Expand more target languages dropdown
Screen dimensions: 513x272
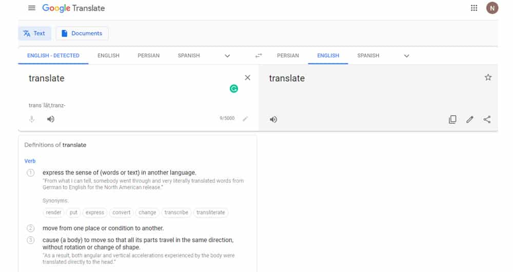pyautogui.click(x=406, y=56)
